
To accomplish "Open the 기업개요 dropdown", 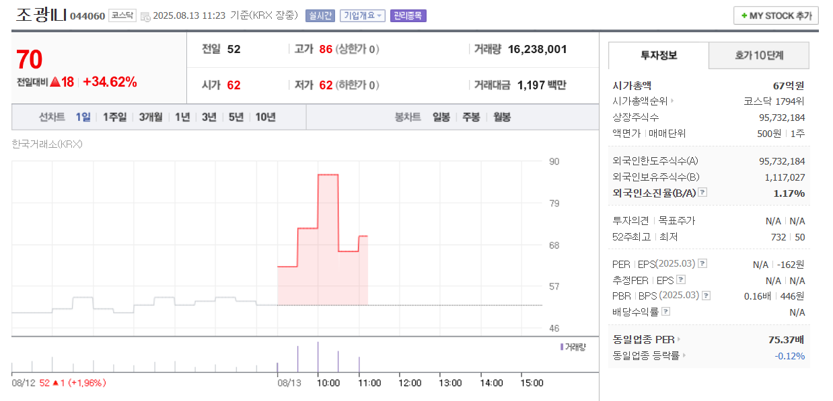I will [x=363, y=15].
